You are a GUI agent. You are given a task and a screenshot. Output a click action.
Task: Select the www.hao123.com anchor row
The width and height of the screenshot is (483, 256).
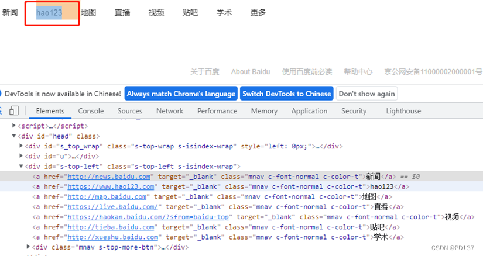click(x=241, y=186)
